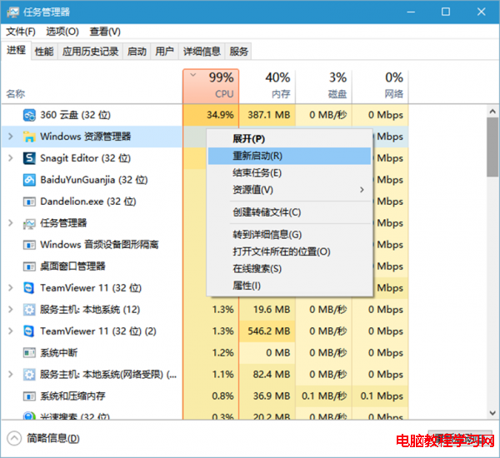Screen dimensions: 500x458
Task: Expand the 任务管理器 process group
Action: point(11,223)
